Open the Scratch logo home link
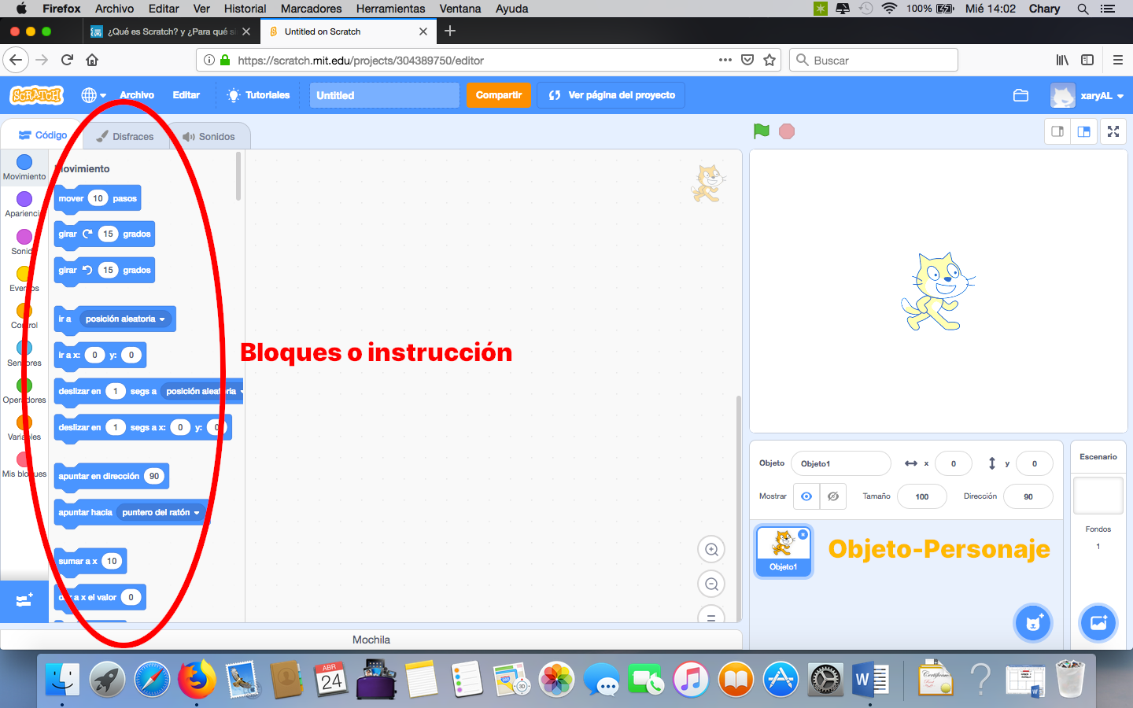 pos(37,95)
